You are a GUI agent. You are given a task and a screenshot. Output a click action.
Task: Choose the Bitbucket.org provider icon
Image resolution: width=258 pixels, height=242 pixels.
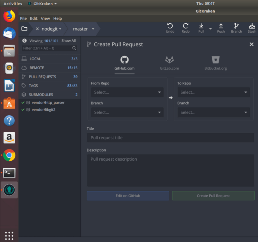point(215,62)
